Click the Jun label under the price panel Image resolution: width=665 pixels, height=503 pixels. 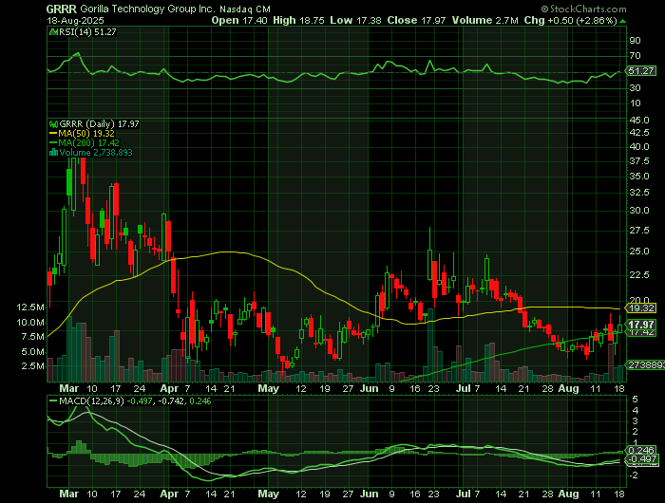pyautogui.click(x=369, y=388)
